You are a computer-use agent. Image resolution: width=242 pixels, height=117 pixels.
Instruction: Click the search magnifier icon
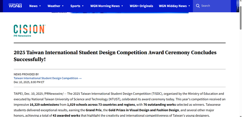(x=198, y=6)
